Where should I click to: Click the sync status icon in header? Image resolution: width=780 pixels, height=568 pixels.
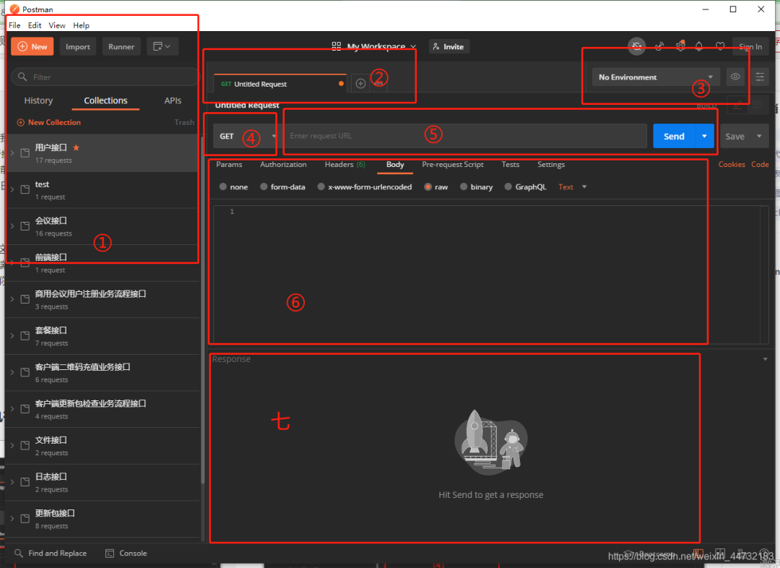[636, 46]
